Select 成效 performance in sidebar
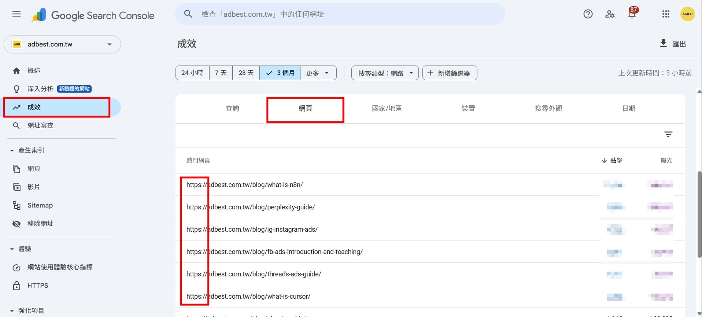This screenshot has width=702, height=317. (60, 107)
